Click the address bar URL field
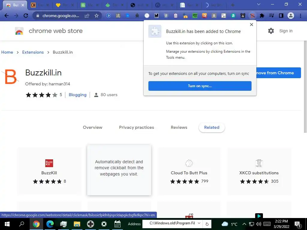Image resolution: width=307 pixels, height=230 pixels. point(61,16)
